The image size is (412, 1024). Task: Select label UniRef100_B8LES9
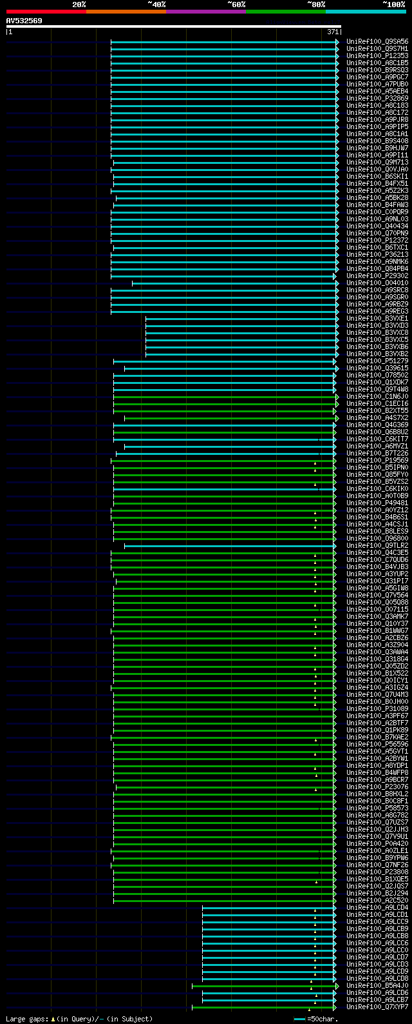click(377, 531)
